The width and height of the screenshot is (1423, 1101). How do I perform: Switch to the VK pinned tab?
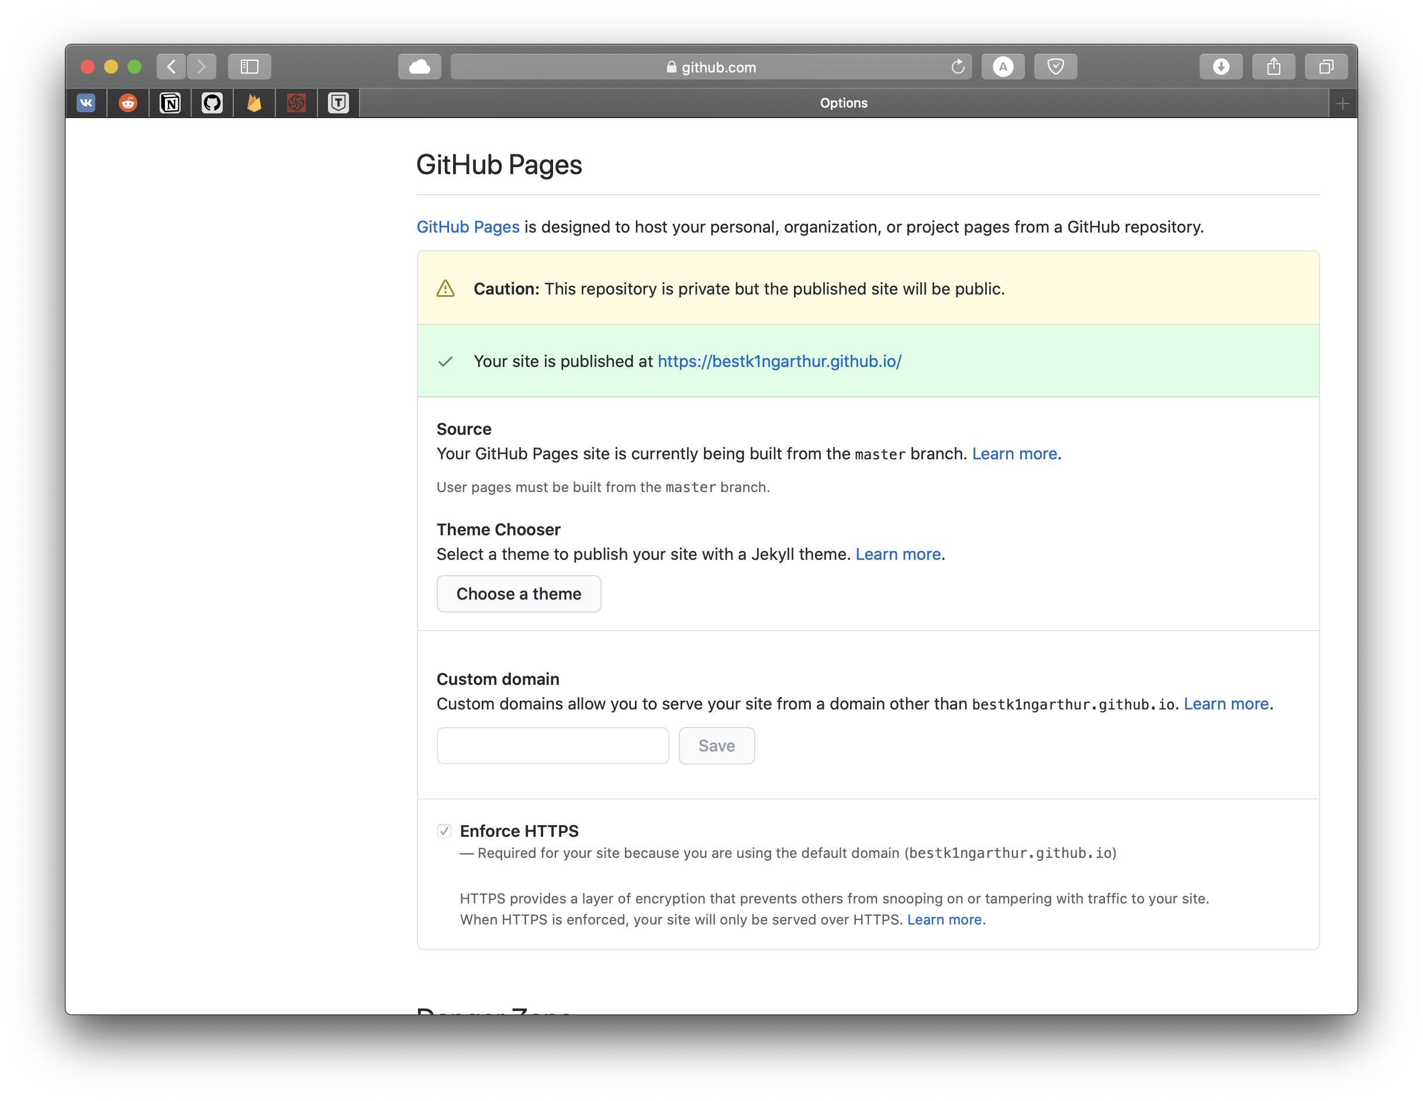pyautogui.click(x=86, y=103)
